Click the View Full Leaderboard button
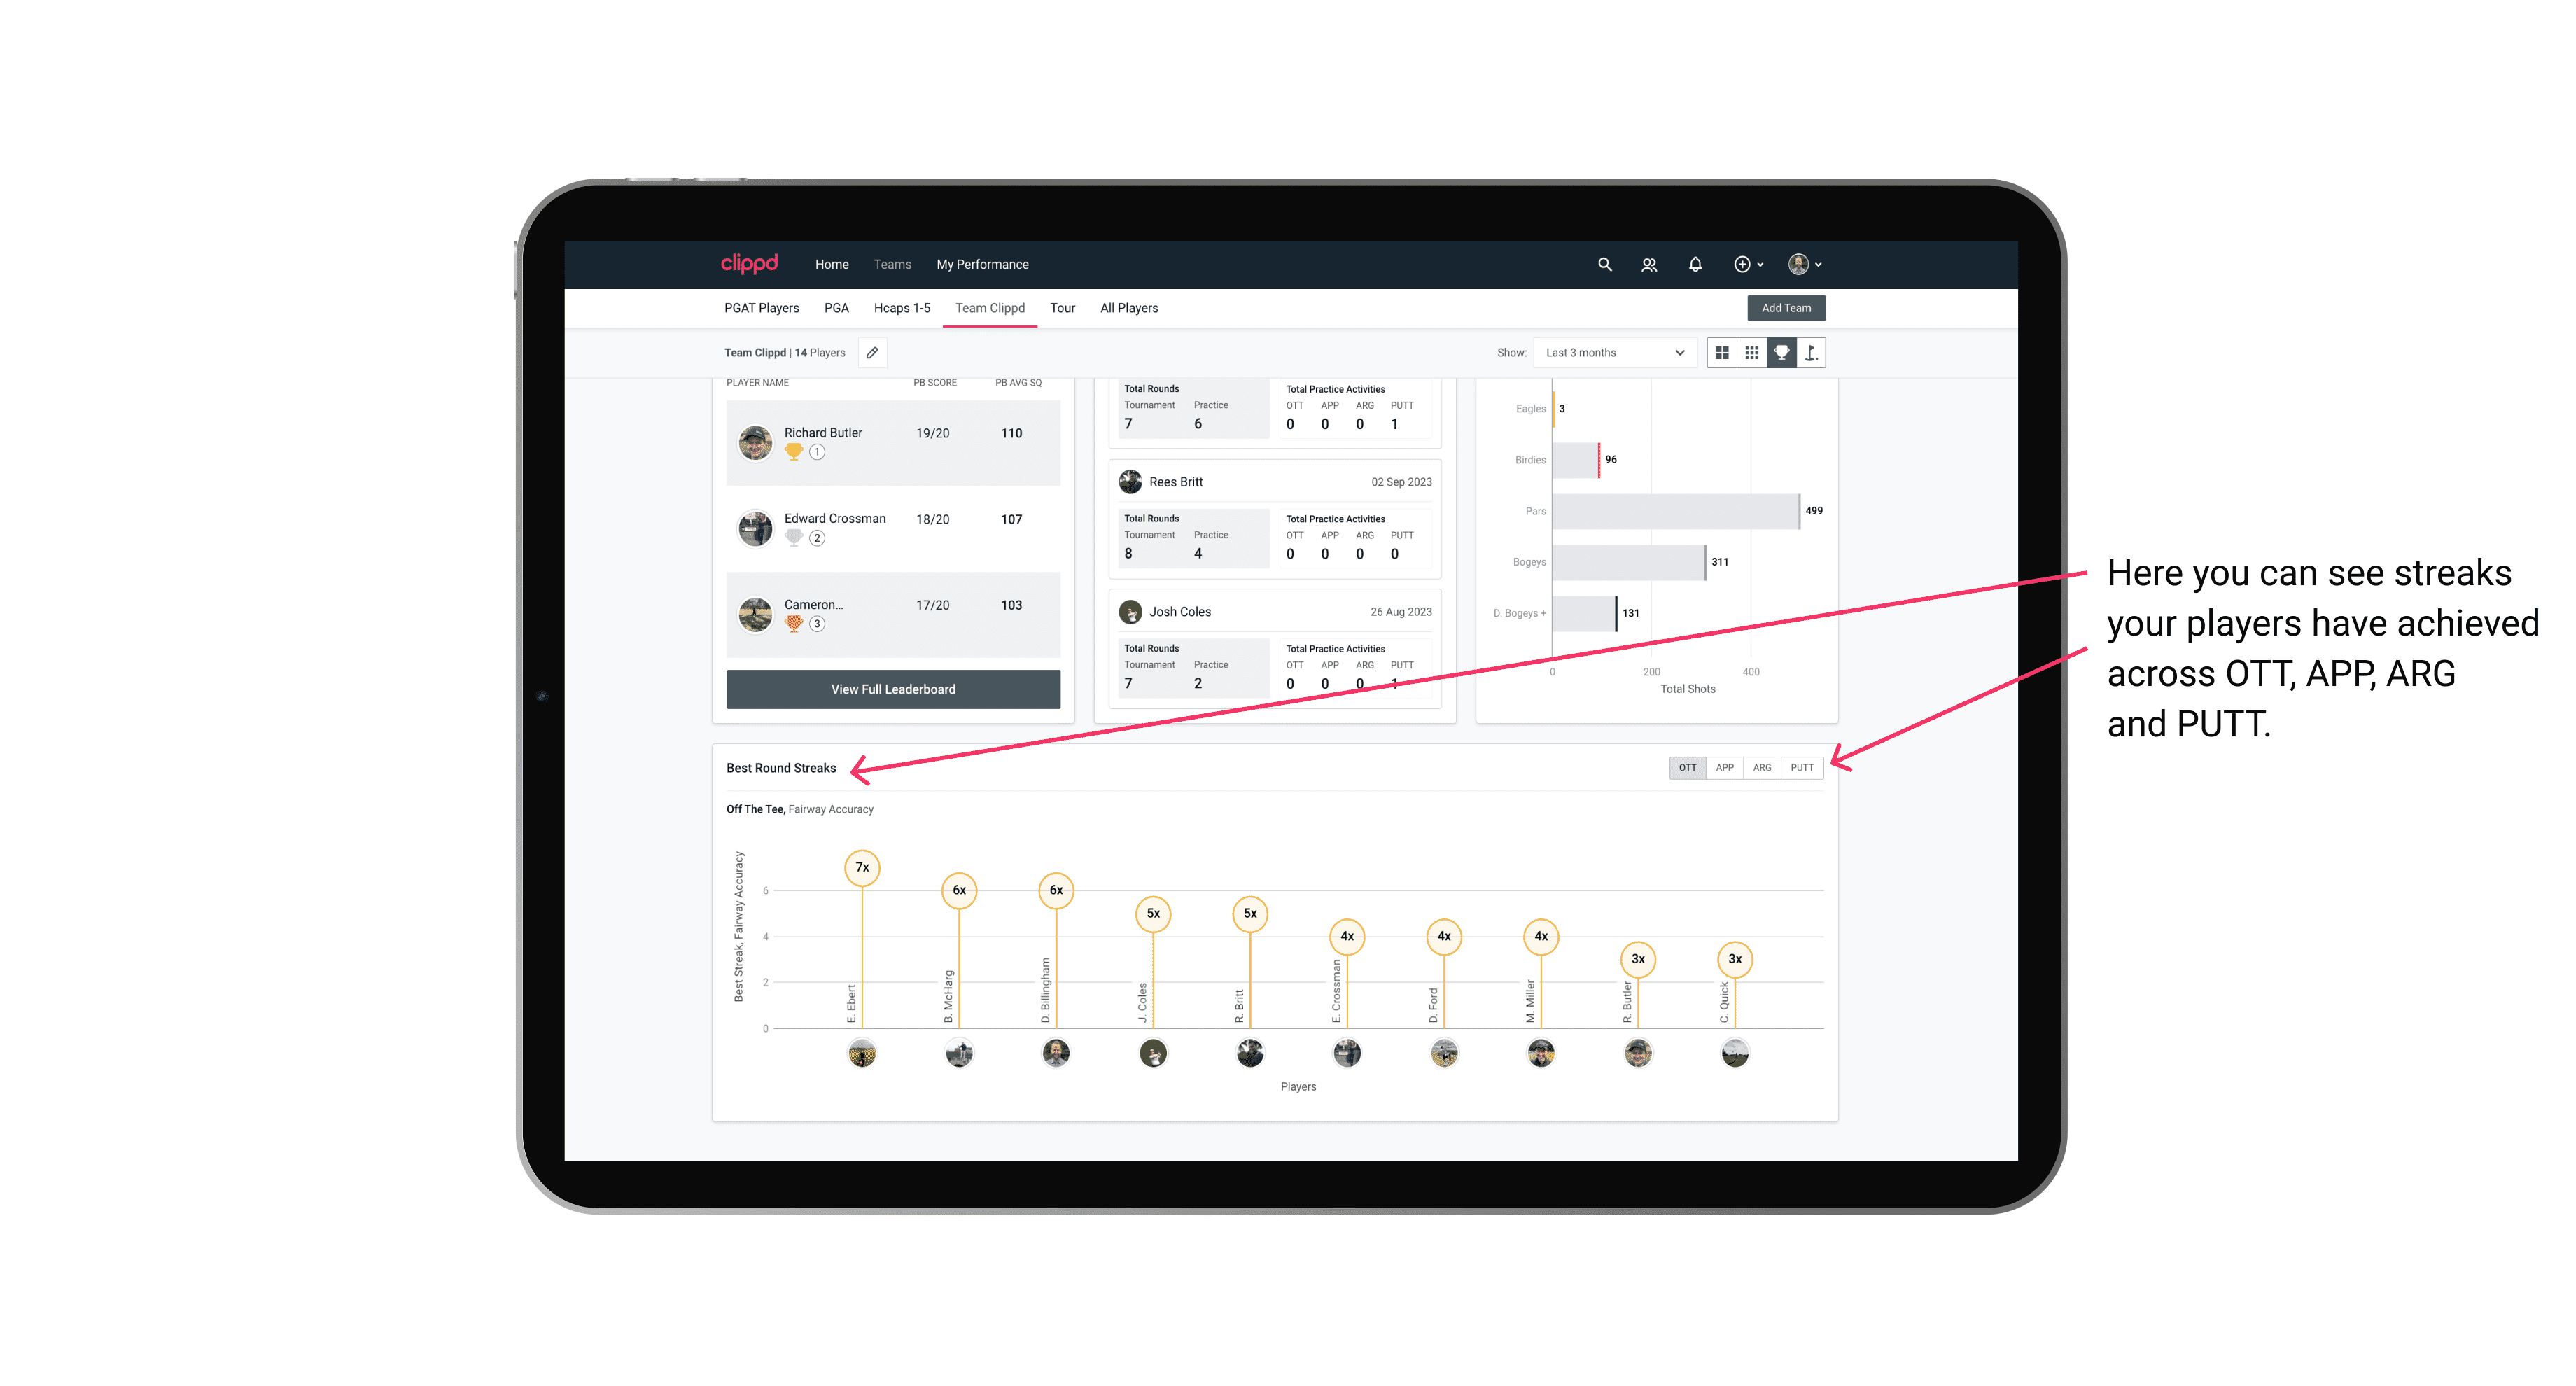 pos(892,688)
